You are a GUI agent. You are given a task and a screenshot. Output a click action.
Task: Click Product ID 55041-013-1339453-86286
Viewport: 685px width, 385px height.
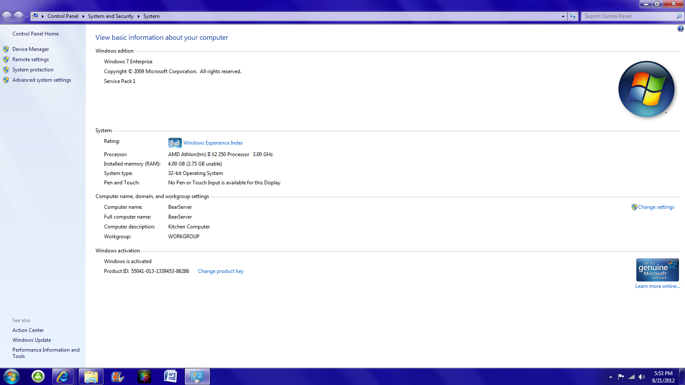146,271
